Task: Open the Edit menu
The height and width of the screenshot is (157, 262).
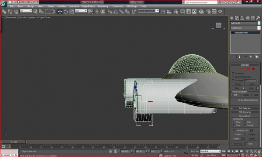Action: [x=12, y=7]
